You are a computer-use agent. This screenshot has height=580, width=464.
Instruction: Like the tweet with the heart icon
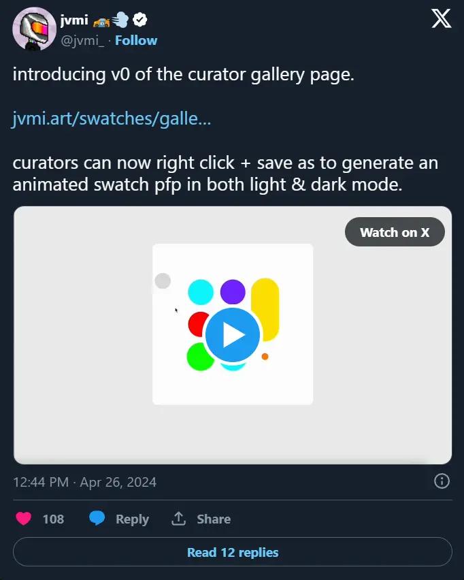[24, 519]
